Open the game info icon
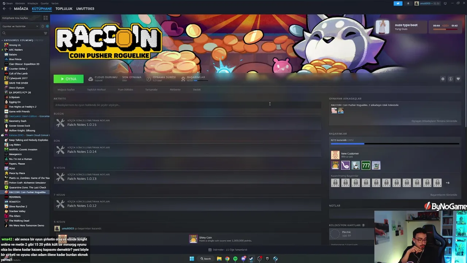 pyautogui.click(x=451, y=79)
